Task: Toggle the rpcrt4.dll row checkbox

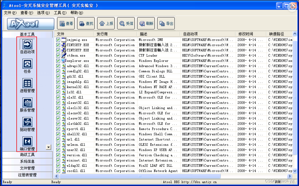Action: tap(58, 129)
